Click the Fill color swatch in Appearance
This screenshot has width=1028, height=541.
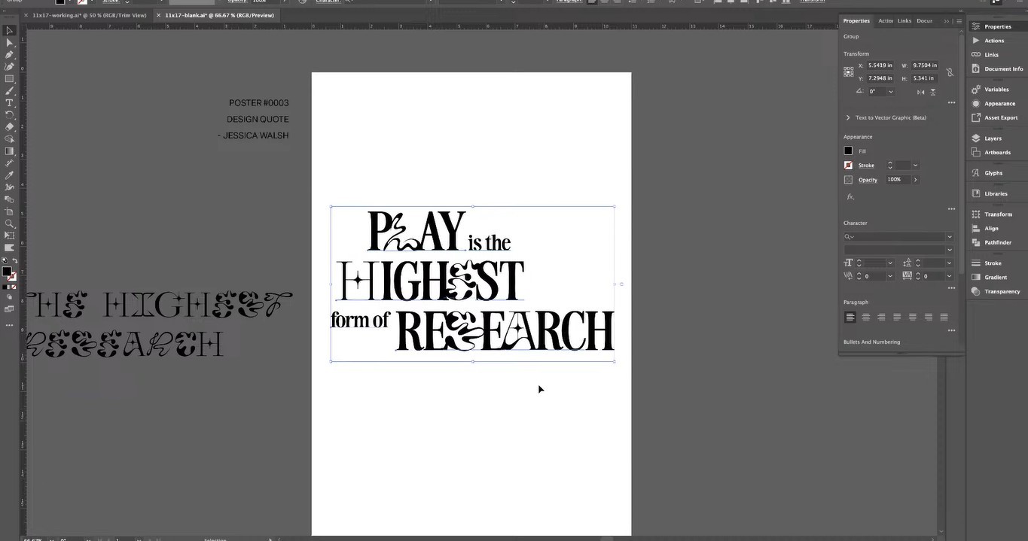(x=848, y=151)
